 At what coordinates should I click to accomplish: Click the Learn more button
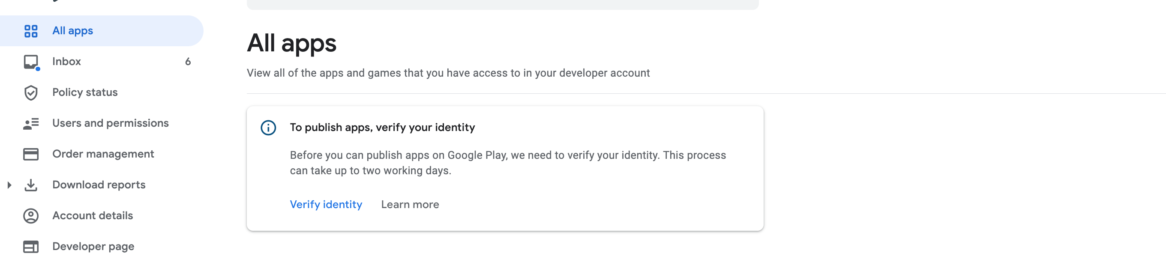[410, 204]
